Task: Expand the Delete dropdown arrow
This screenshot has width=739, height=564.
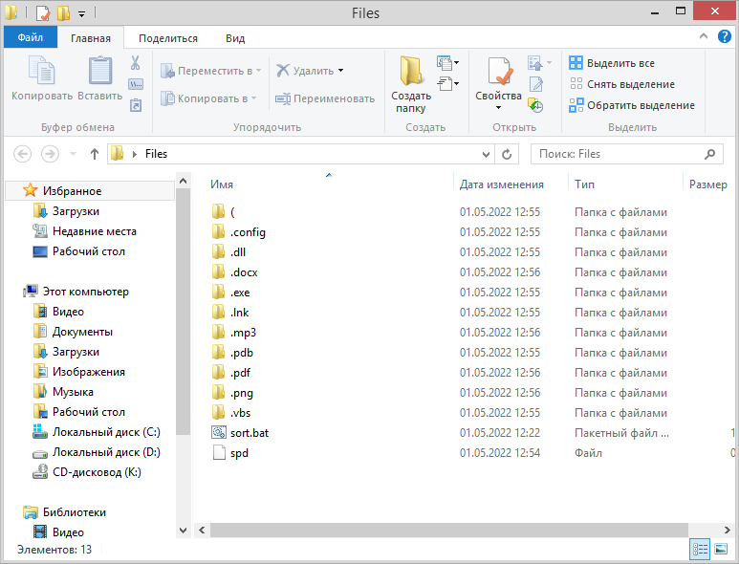Action: pos(340,71)
